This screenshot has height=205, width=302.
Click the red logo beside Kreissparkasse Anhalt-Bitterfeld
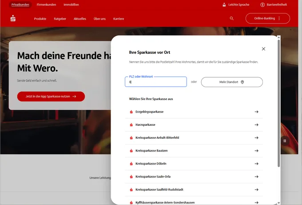[131, 137]
